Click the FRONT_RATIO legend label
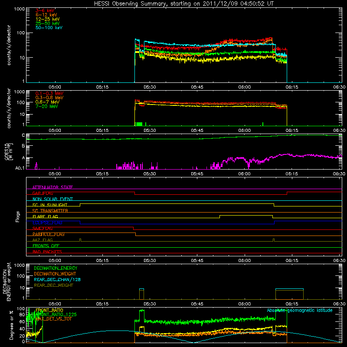This screenshot has height=347, width=347. [49, 310]
